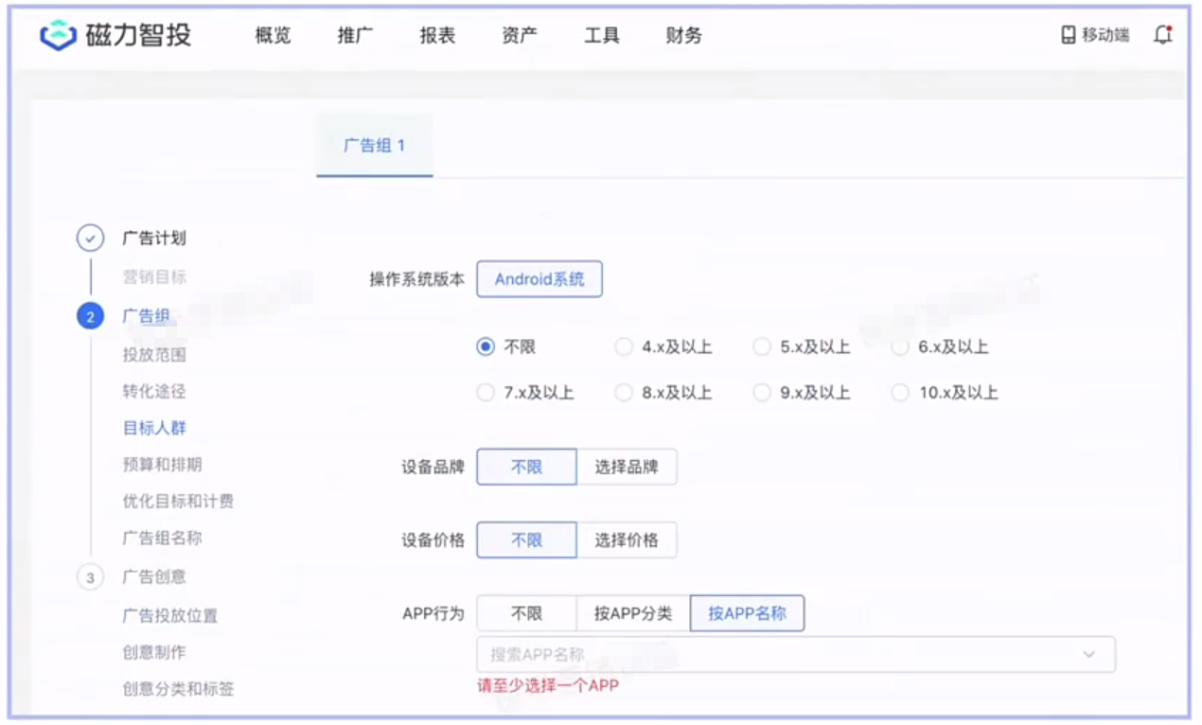Screen dimensions: 1202x725
Task: Click 选择品牌 under 设备品牌
Action: (628, 467)
